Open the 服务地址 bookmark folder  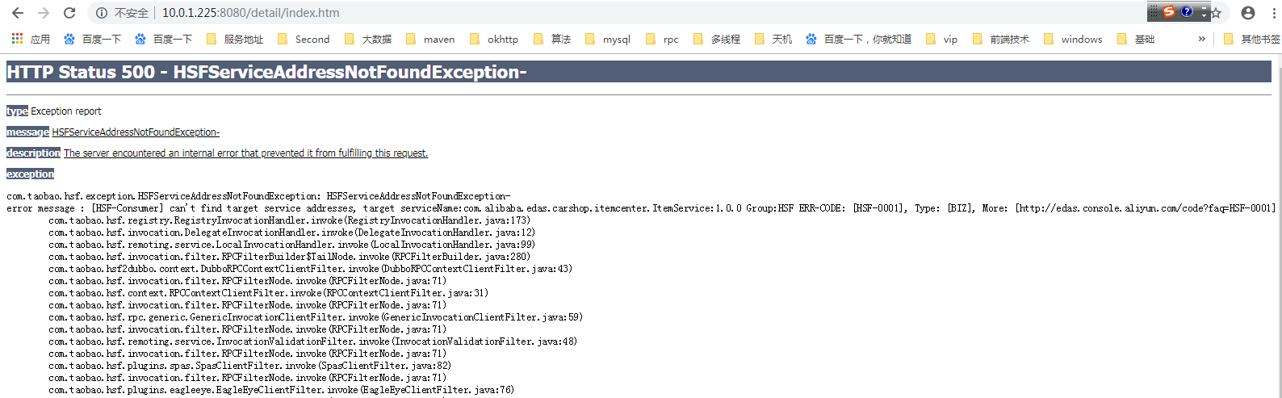click(235, 39)
